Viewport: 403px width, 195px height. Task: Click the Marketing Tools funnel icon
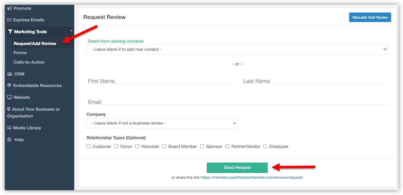click(10, 32)
